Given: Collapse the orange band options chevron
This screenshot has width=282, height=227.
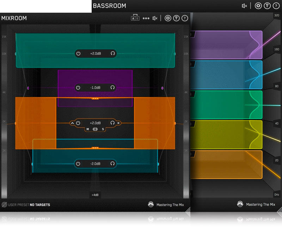Looking at the screenshot, I should [72, 123].
